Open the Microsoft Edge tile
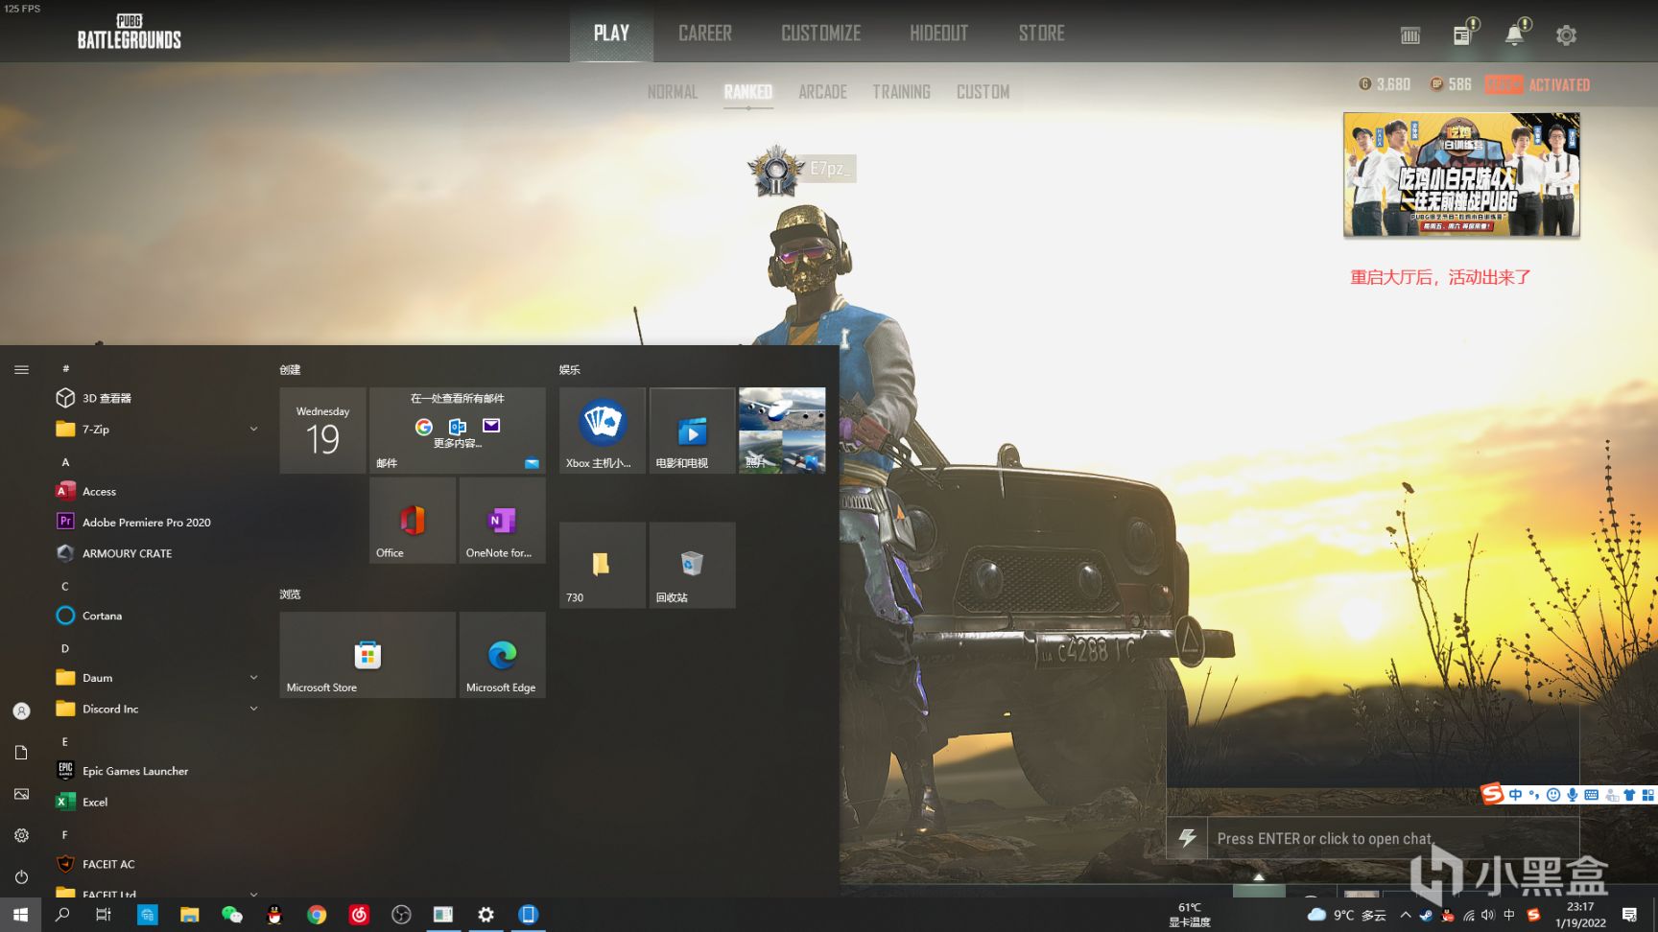This screenshot has width=1658, height=932. [503, 655]
